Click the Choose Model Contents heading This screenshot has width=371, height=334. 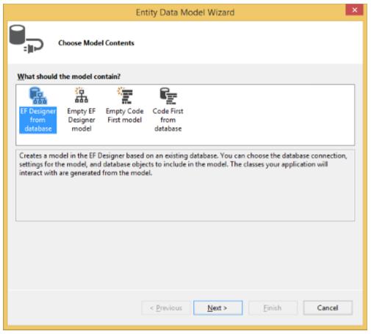(96, 43)
